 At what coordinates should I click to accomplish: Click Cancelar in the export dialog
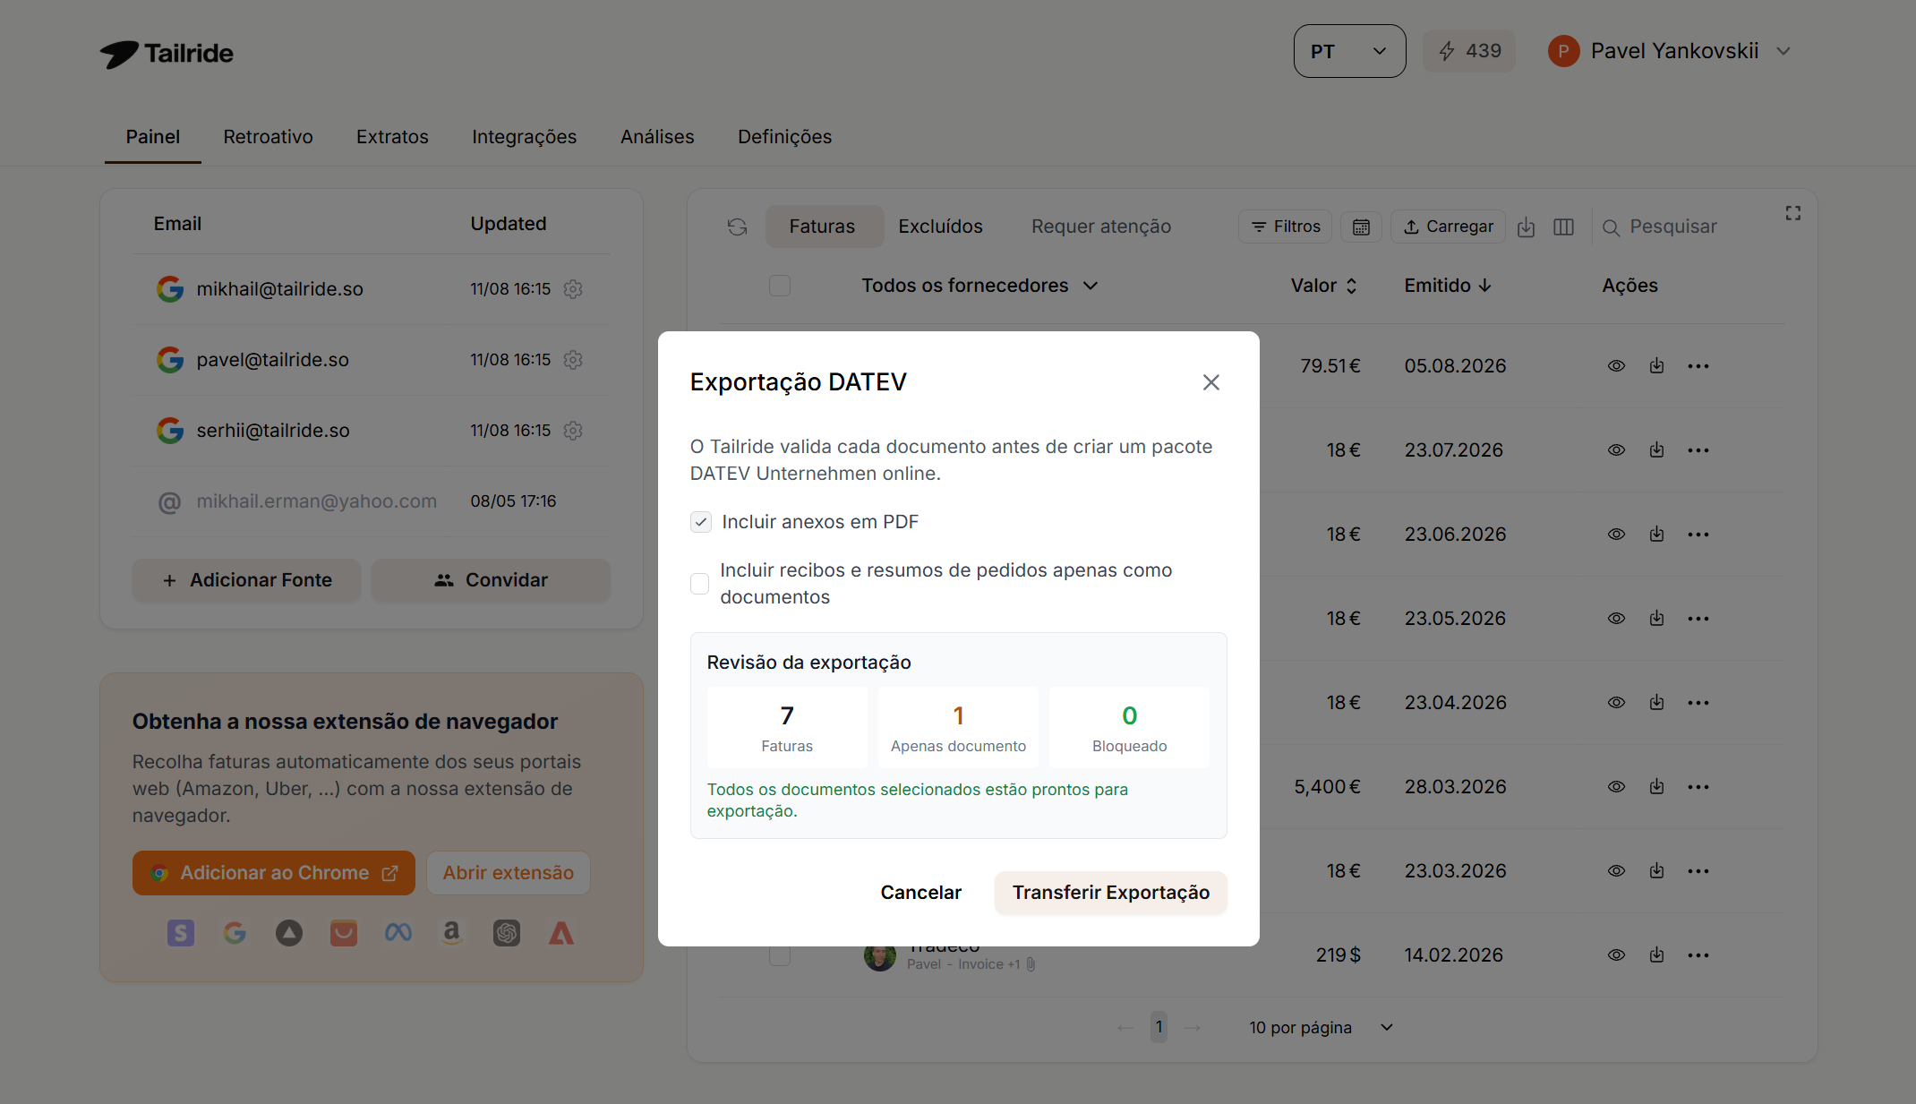click(x=920, y=893)
